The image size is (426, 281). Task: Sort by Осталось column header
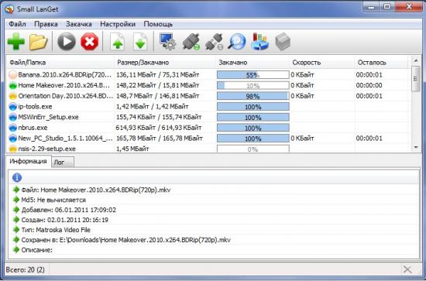click(381, 63)
